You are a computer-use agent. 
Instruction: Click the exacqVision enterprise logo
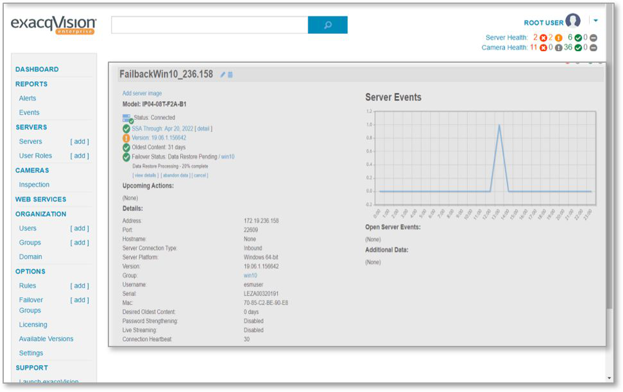pos(53,25)
